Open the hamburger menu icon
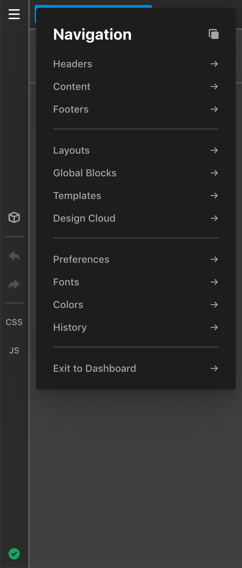The height and width of the screenshot is (568, 242). tap(14, 15)
